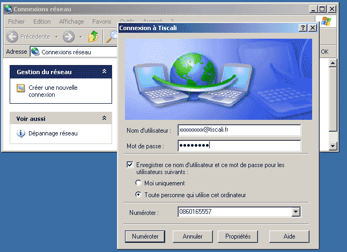This screenshot has height=252, width=347.
Task: Click the folder up-level icon
Action: 93,37
